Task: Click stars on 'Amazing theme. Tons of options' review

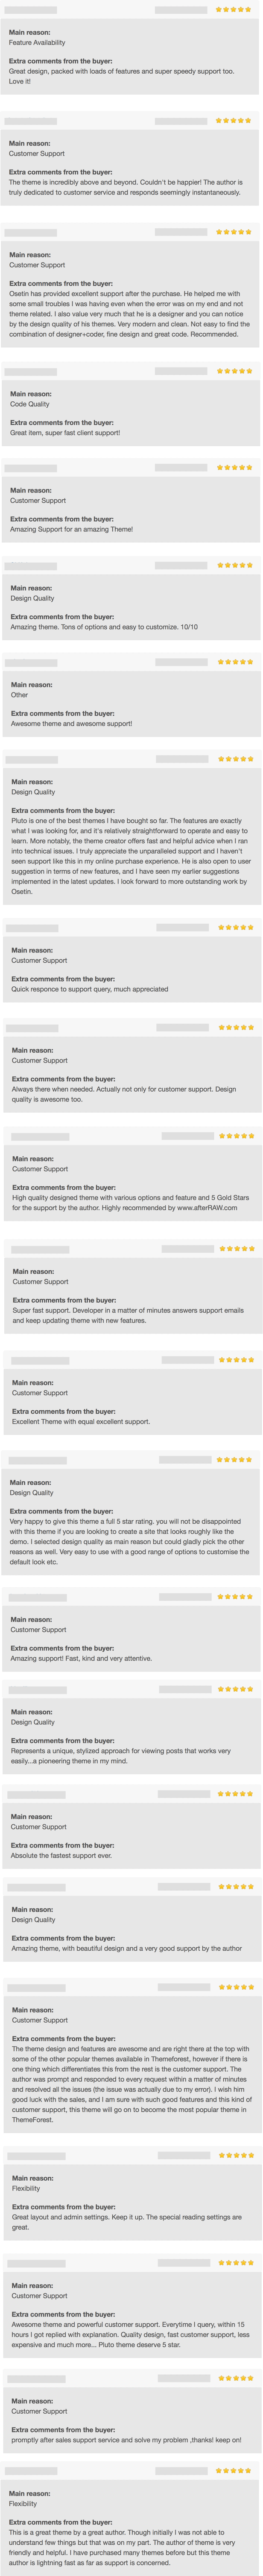Action: click(234, 565)
